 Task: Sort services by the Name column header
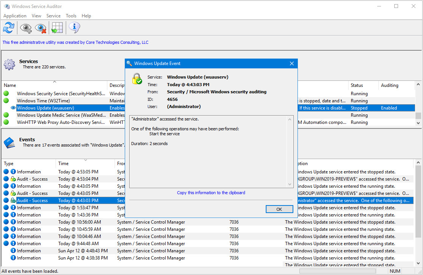coord(54,85)
